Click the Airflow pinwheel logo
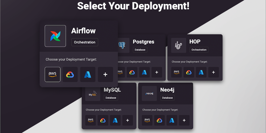Screen dimensions: 266x133 55,36
